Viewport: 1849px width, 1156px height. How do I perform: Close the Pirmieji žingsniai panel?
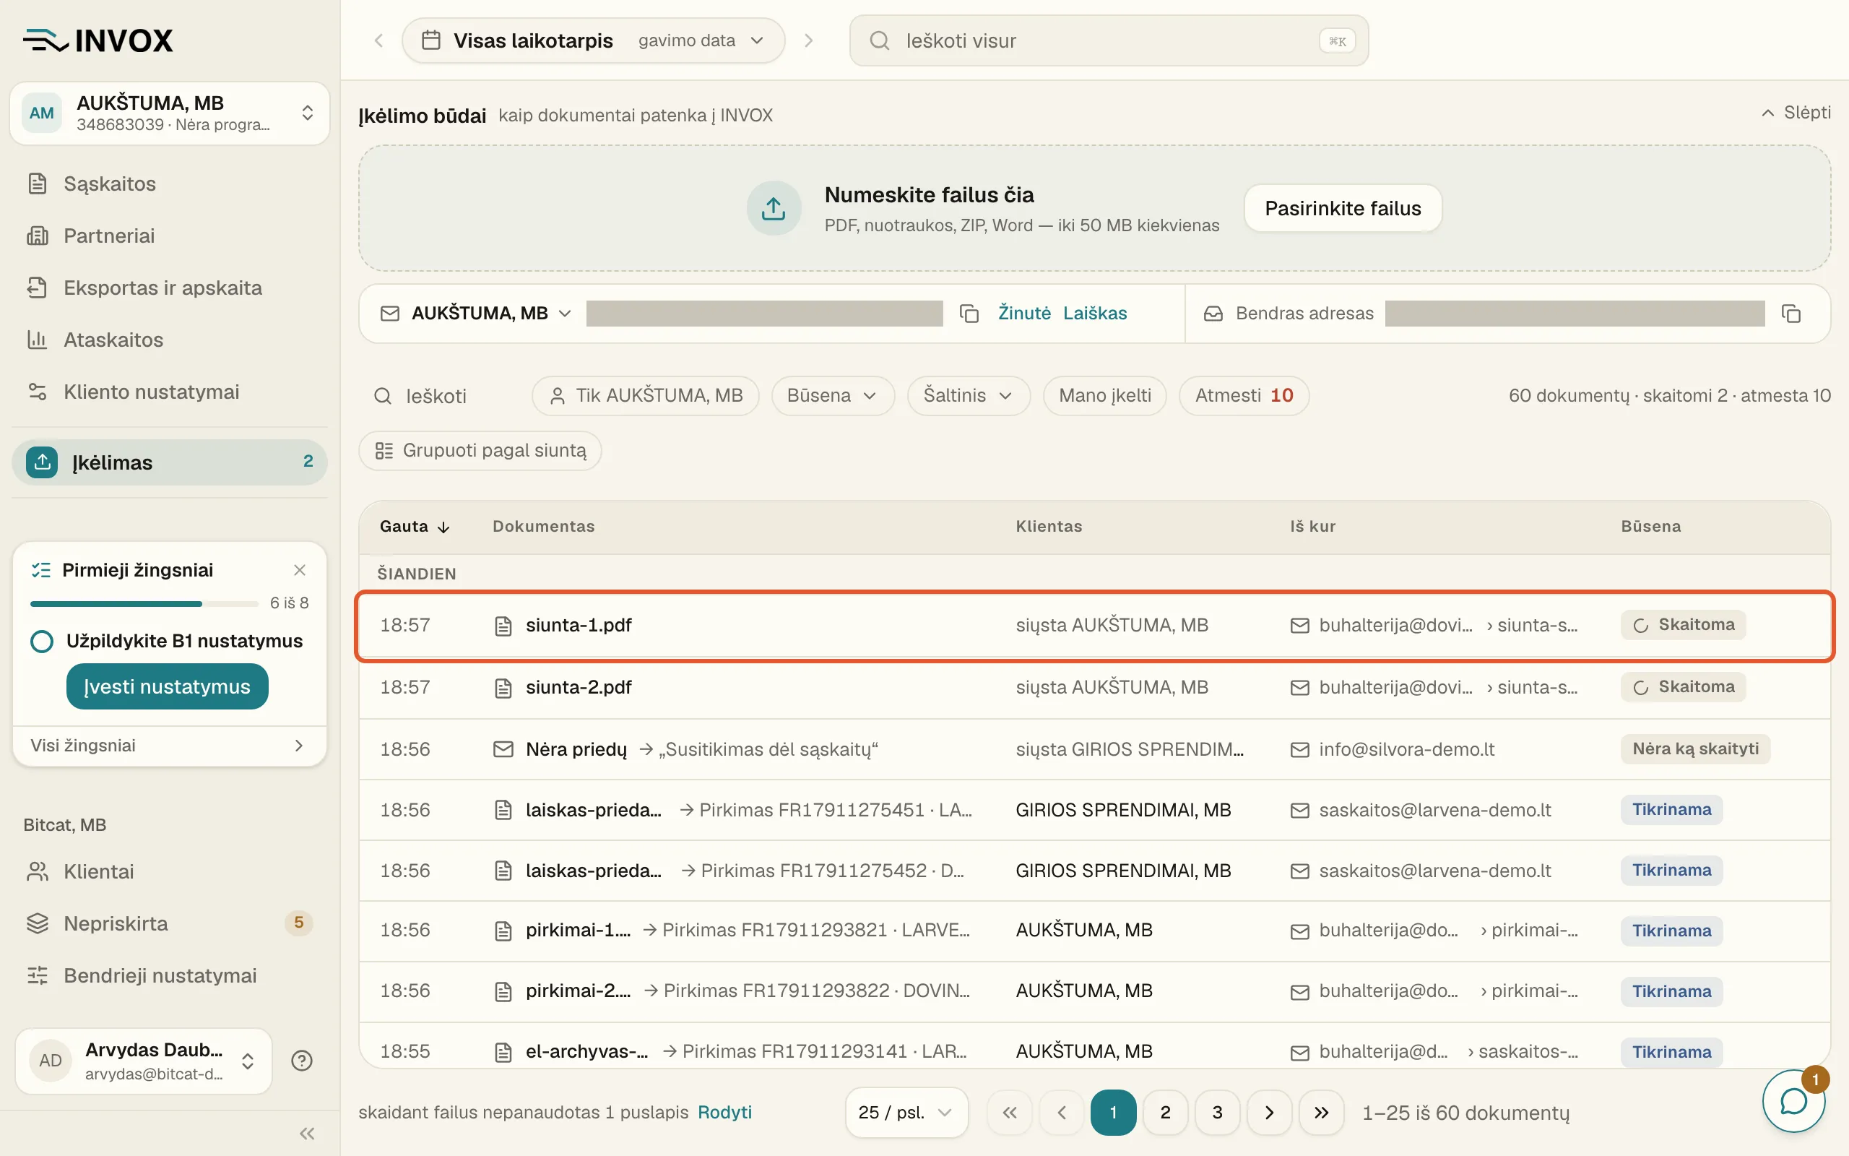pyautogui.click(x=300, y=569)
